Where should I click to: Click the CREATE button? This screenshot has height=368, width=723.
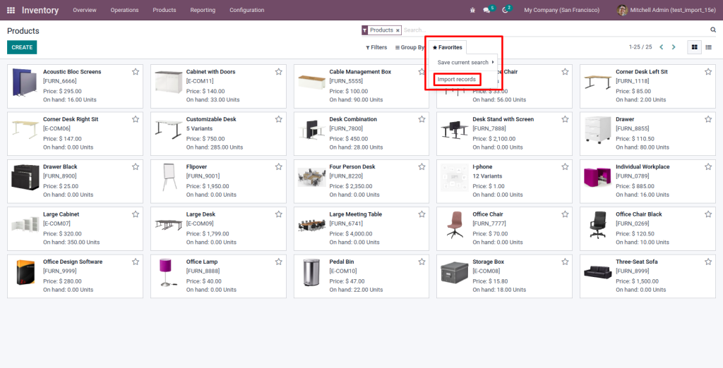[22, 47]
